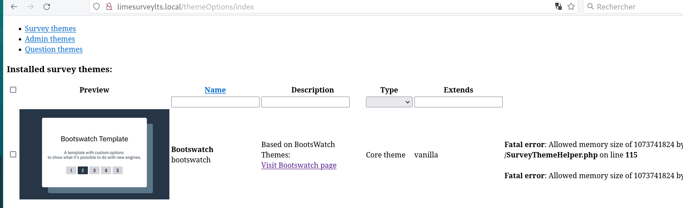Click the insecure connection padlock icon
Image resolution: width=683 pixels, height=208 pixels.
pos(108,7)
